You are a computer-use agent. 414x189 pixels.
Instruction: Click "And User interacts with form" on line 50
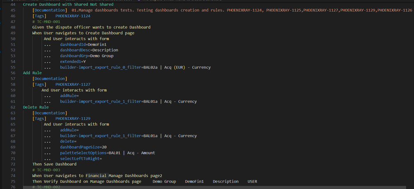point(76,39)
